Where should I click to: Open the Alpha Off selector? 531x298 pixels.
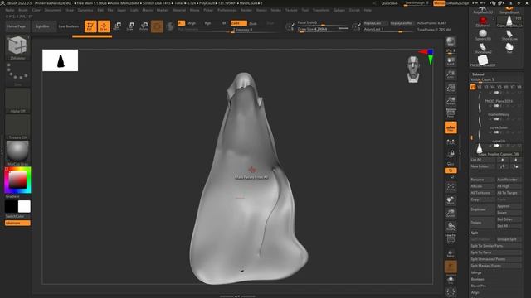17,101
